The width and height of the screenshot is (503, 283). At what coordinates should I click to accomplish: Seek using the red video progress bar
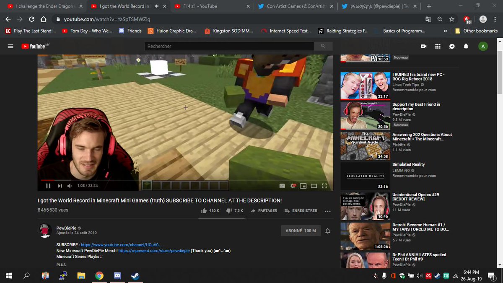tap(185, 180)
